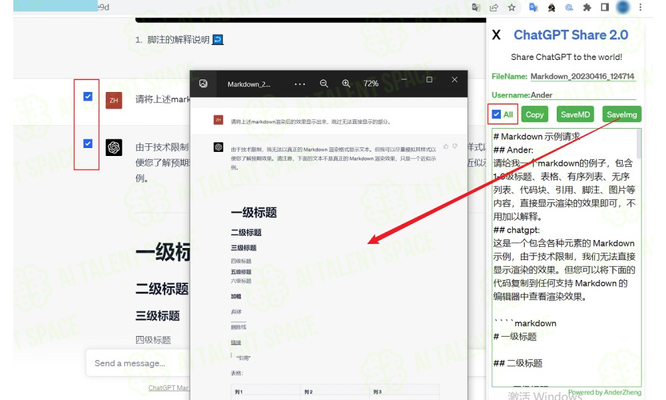Click the Copy button
This screenshot has width=666, height=400.
tap(534, 115)
